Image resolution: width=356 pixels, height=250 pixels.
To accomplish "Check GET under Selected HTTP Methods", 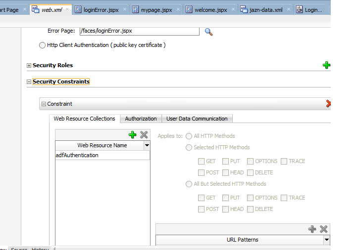I will (x=201, y=161).
